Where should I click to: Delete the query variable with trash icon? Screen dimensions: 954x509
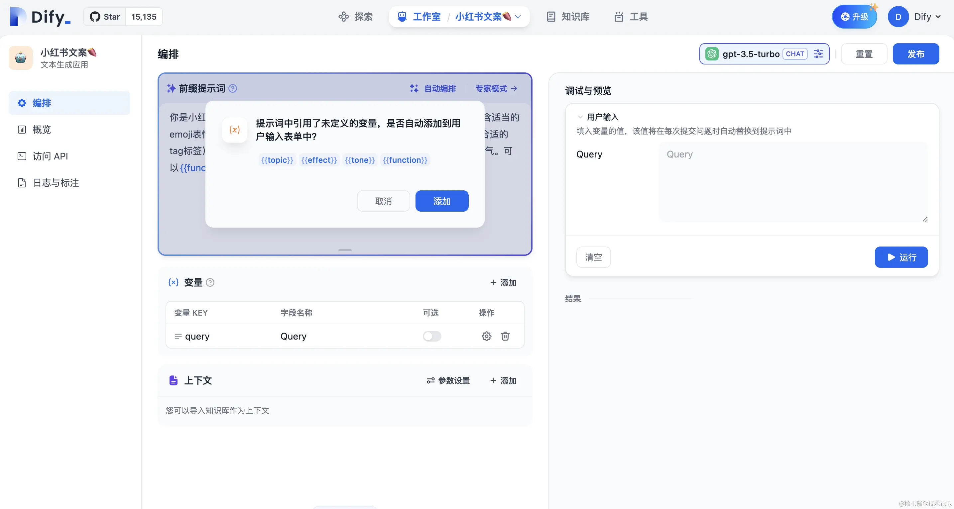(505, 336)
